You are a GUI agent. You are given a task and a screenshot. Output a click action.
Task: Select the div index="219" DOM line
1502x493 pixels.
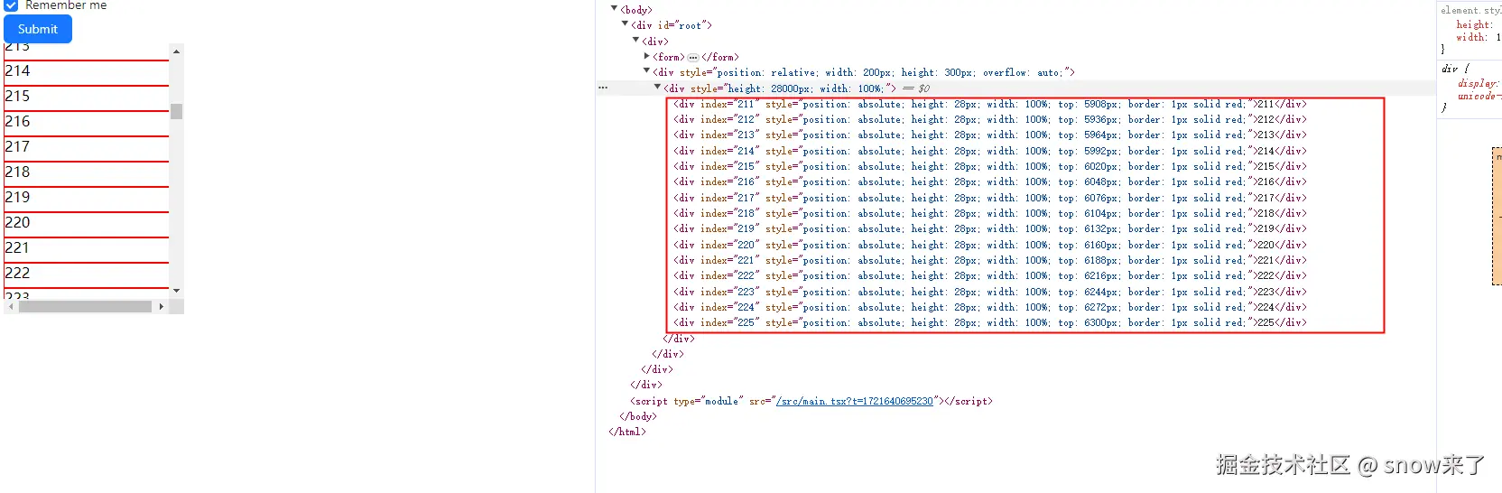point(989,228)
